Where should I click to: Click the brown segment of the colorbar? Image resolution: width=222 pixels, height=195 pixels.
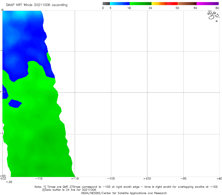point(187,4)
